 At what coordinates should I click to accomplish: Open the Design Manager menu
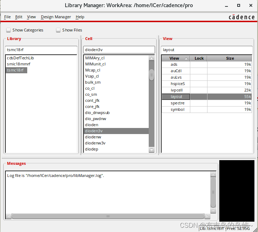(x=56, y=17)
